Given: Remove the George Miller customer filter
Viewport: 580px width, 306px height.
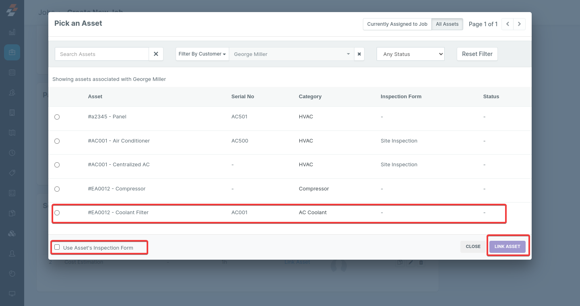Looking at the screenshot, I should [359, 54].
